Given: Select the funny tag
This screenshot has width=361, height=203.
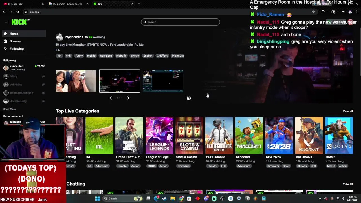Looking at the screenshot, I should tap(79, 56).
